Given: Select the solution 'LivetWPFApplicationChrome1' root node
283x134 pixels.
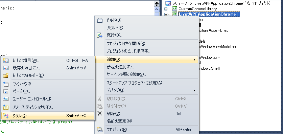Looking at the screenshot, I should tap(221, 3).
